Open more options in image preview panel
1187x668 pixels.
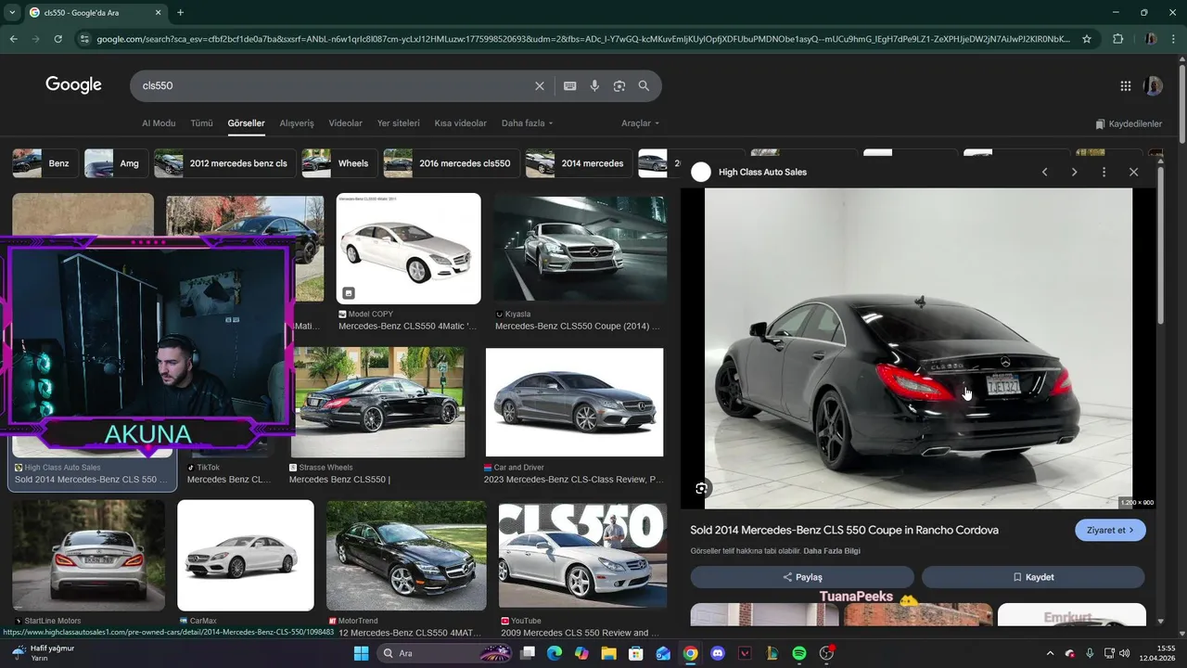point(1104,172)
